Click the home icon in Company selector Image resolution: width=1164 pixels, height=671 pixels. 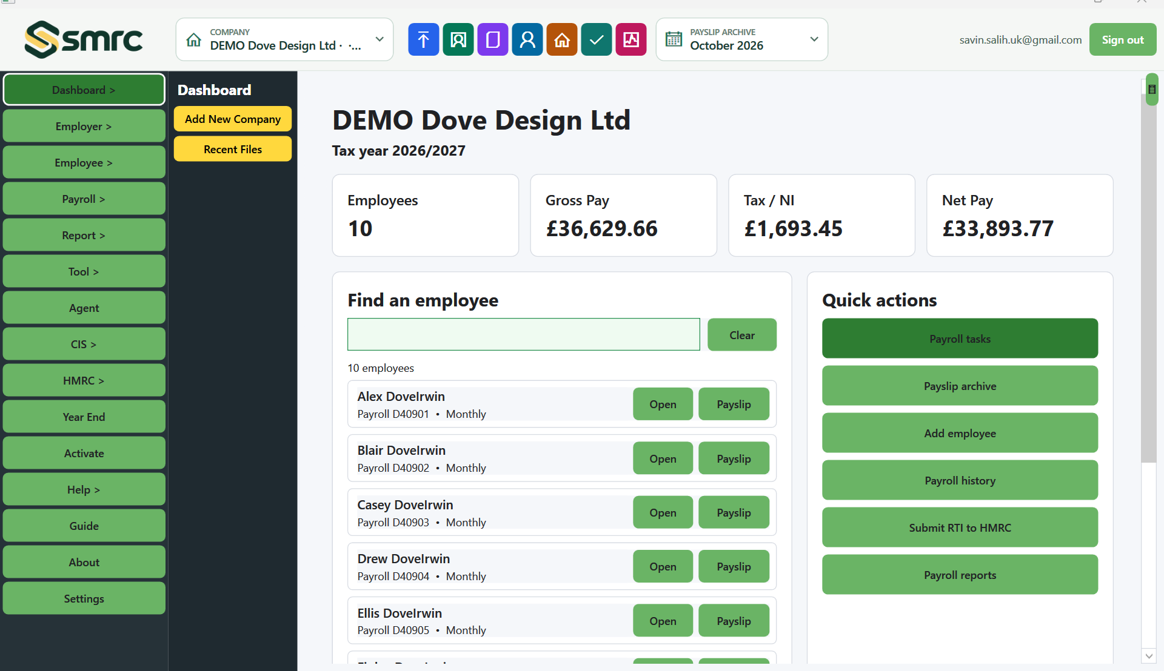coord(193,40)
